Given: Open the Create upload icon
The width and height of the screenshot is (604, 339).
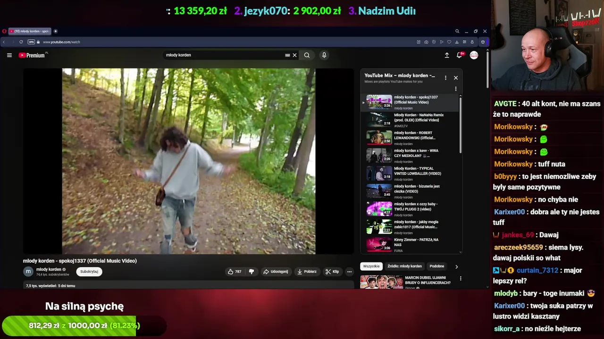Looking at the screenshot, I should coord(447,55).
